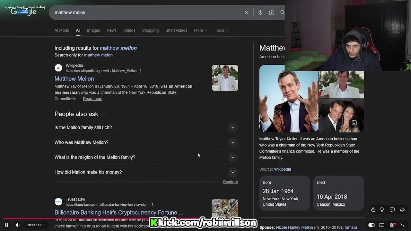Expand 'Is the Mellon family still rich?'

click(x=146, y=127)
